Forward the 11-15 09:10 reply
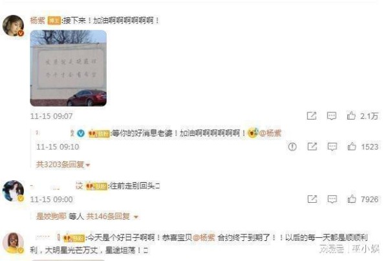This screenshot has width=388, height=261. [x=312, y=147]
